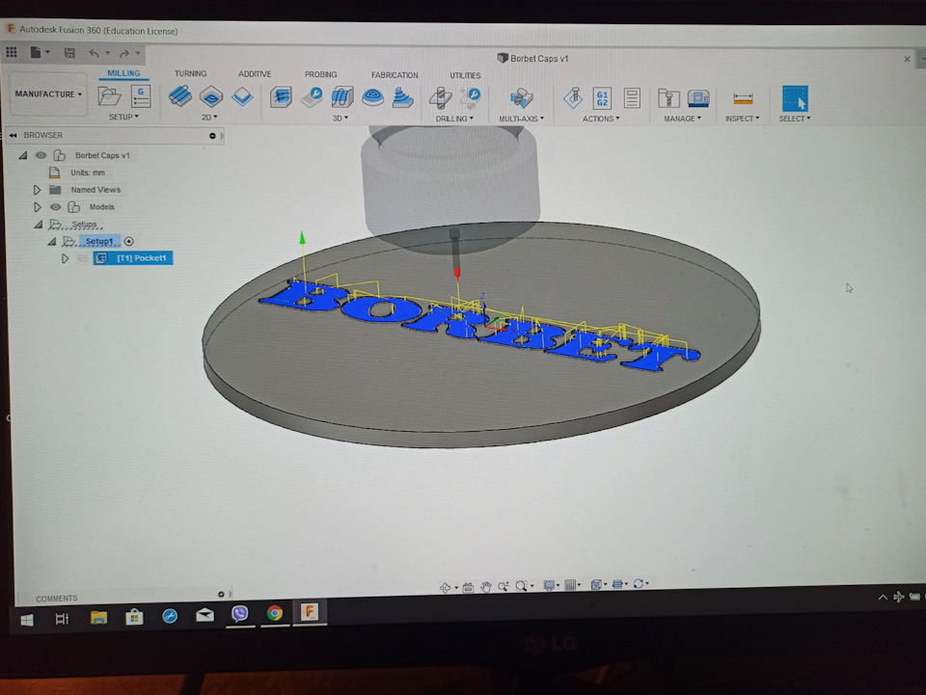Select the 3D Pocket Clearing tool
Viewport: 926px width, 695px height.
pyautogui.click(x=312, y=96)
